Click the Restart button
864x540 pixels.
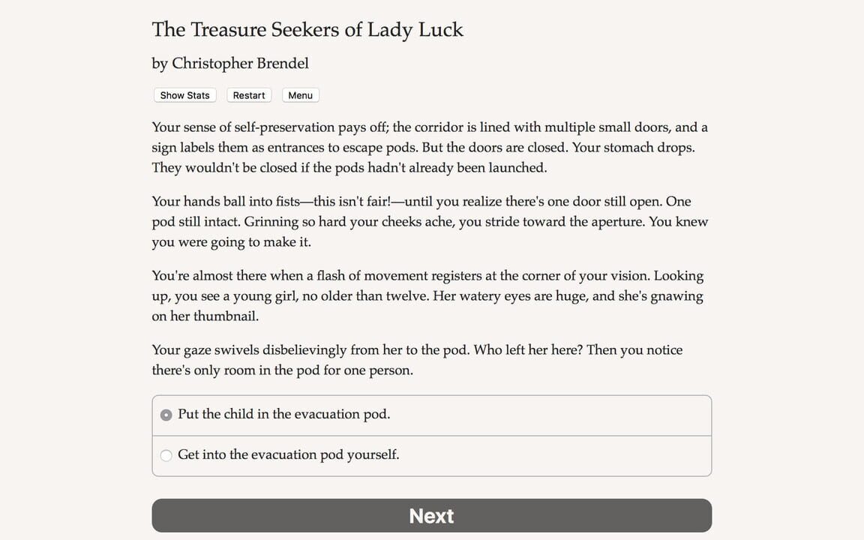[x=248, y=94]
